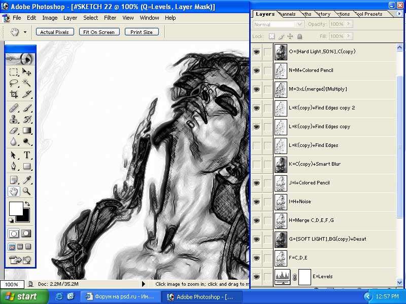The width and height of the screenshot is (406, 304).
Task: Select the Move tool
Action: coord(27,72)
